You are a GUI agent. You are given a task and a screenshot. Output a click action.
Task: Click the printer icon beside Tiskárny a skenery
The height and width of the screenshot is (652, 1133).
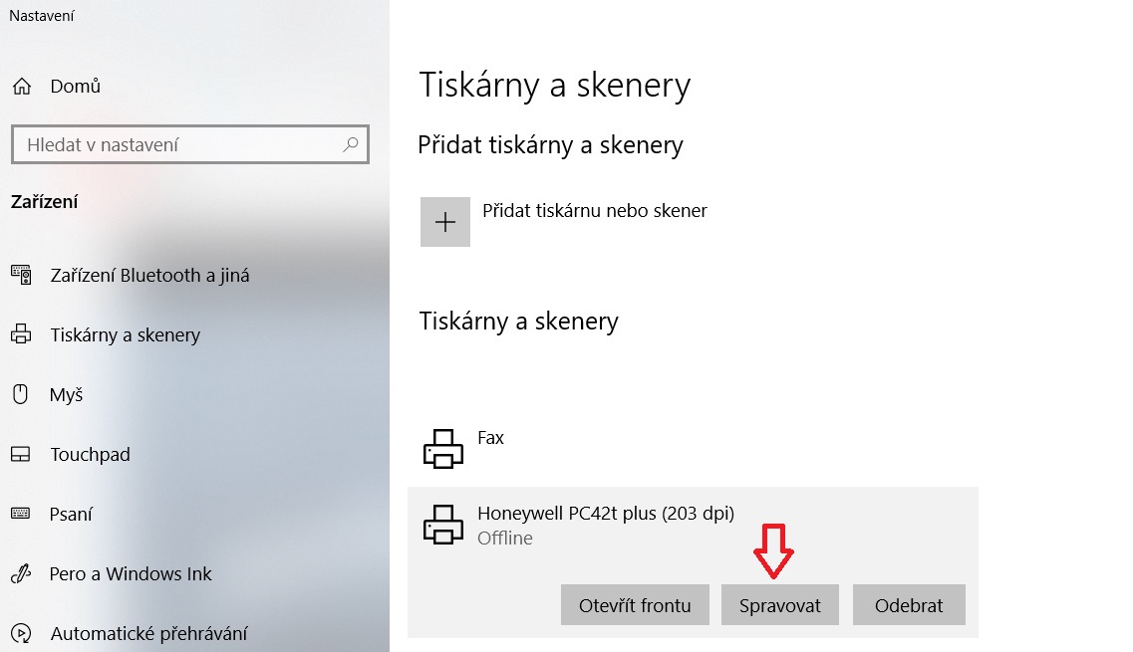[x=20, y=335]
